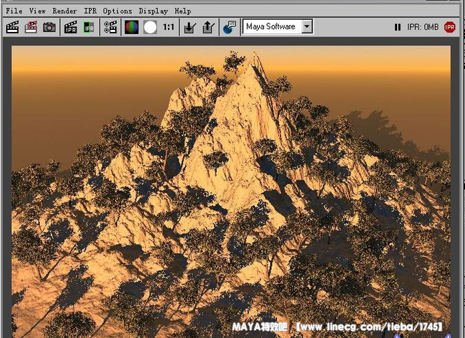Click the blue icon left of the renderer dropdown
This screenshot has width=465, height=338.
(x=229, y=27)
